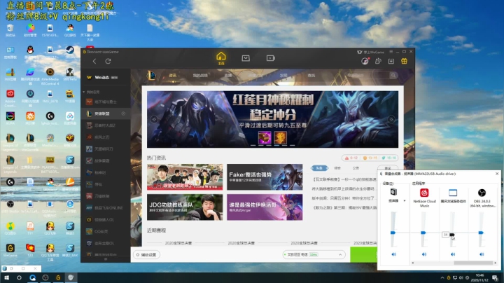Click the Cortana search circle on taskbar
The height and width of the screenshot is (283, 504).
coord(19,277)
